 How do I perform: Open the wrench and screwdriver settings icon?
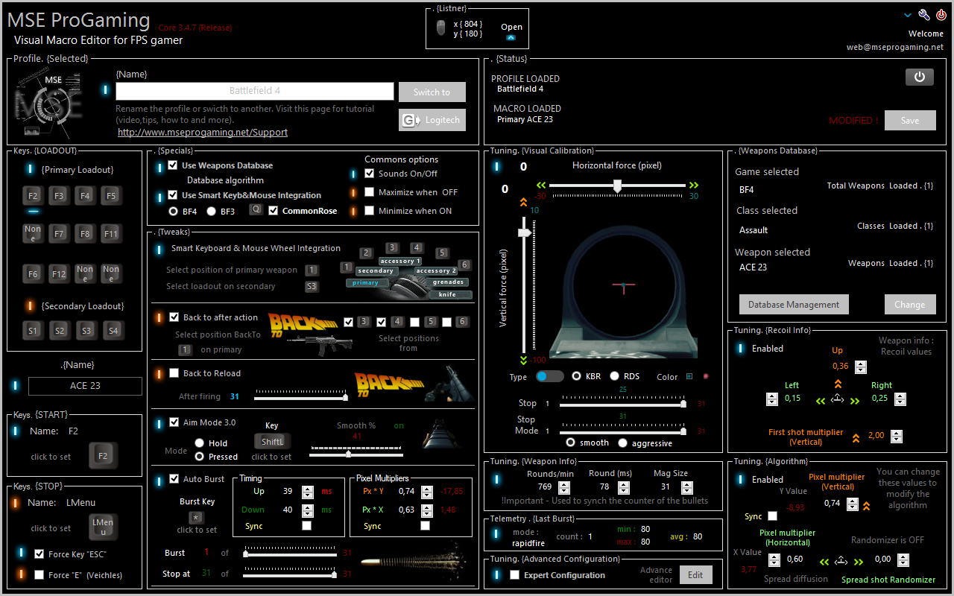pyautogui.click(x=924, y=15)
